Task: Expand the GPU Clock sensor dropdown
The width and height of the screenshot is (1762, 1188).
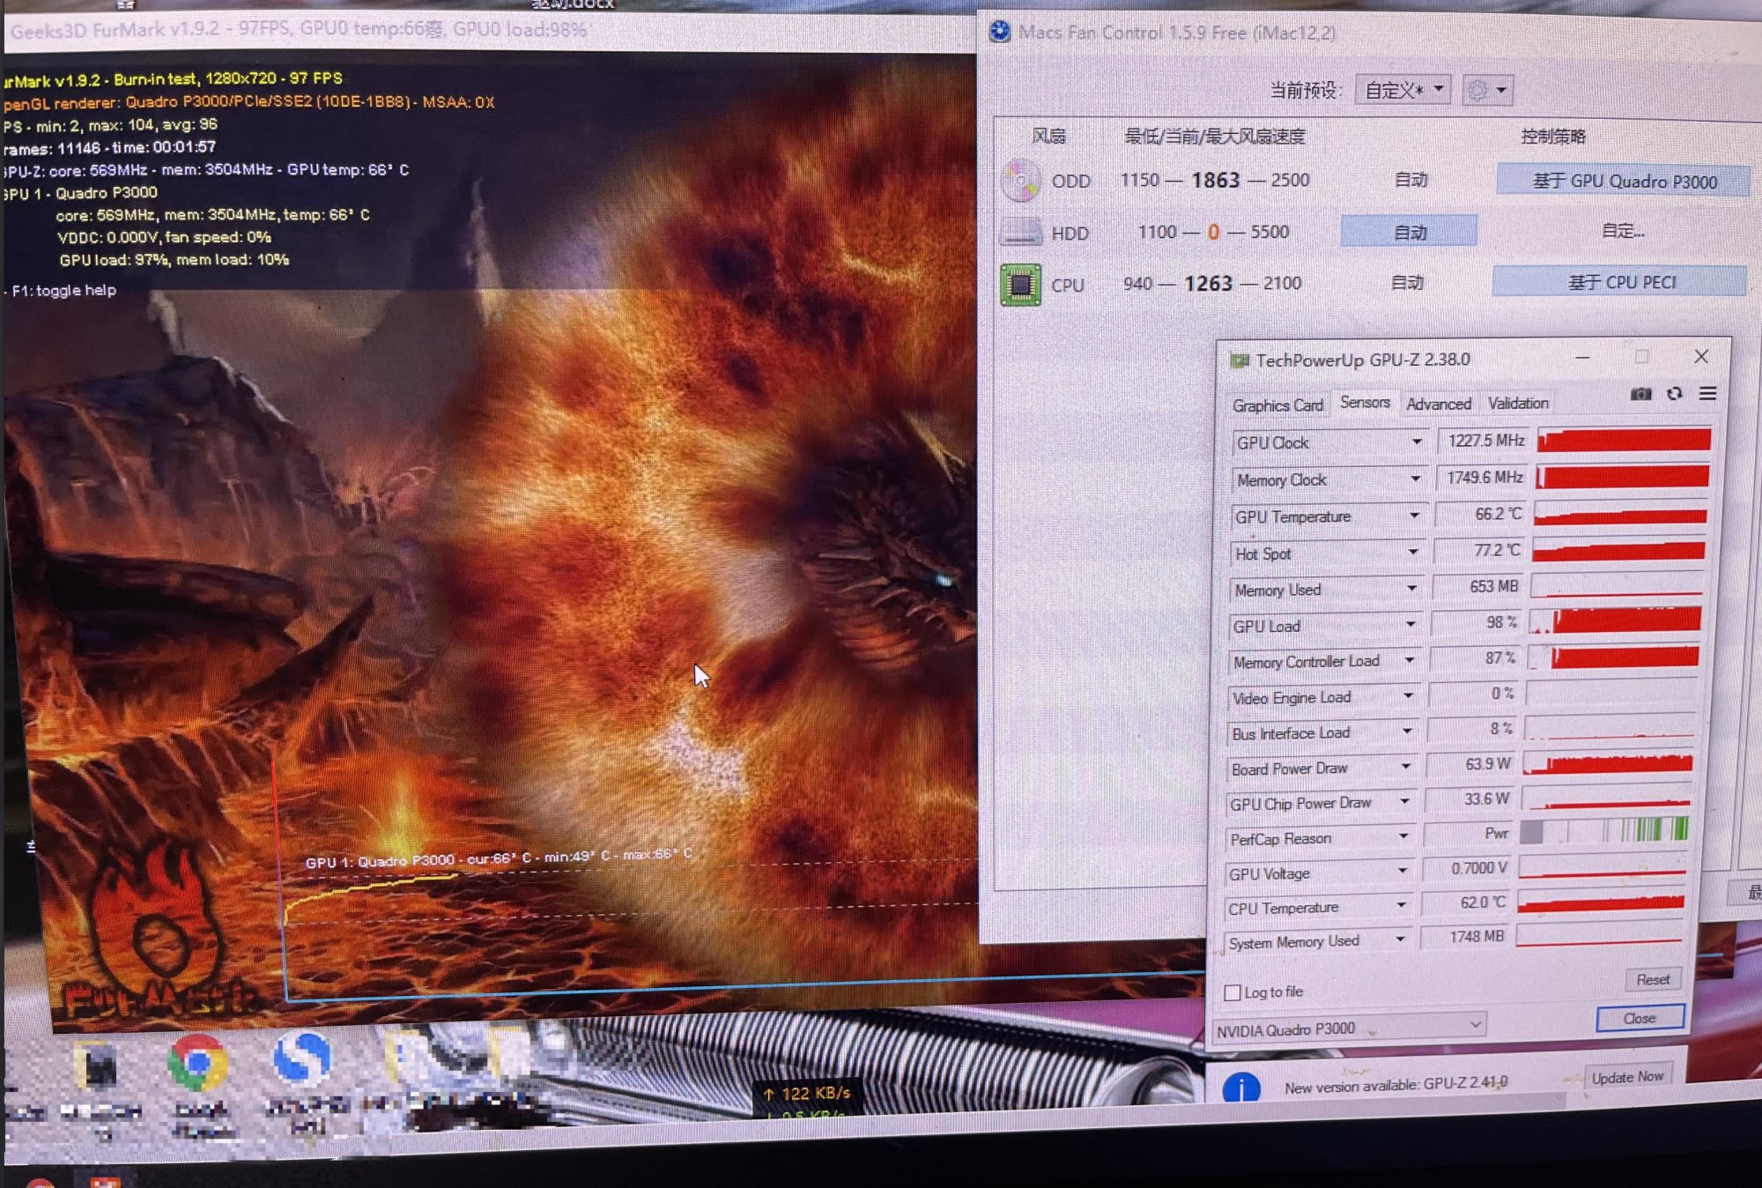Action: (x=1417, y=442)
